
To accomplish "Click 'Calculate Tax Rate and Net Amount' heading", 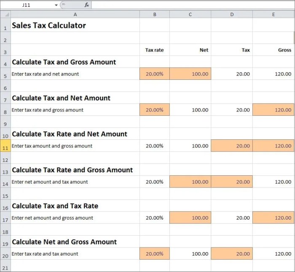I will point(75,134).
